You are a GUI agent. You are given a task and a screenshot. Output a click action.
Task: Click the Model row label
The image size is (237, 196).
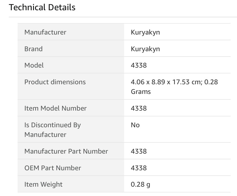point(34,65)
